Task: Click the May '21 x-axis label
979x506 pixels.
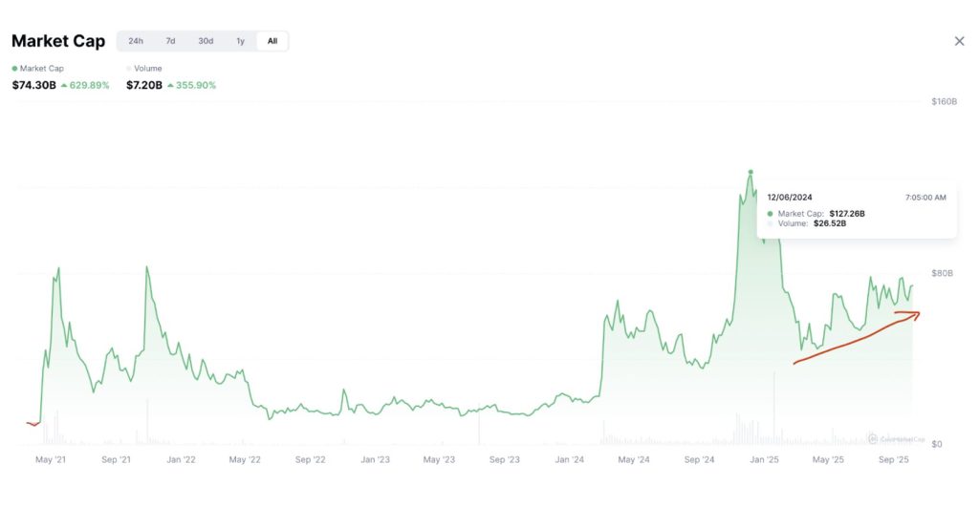Action: pyautogui.click(x=51, y=459)
